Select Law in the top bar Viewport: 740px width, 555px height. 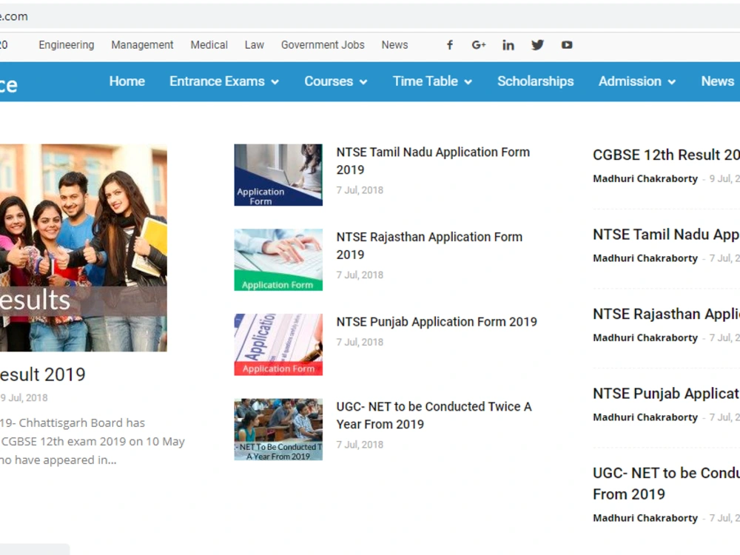[x=255, y=45]
